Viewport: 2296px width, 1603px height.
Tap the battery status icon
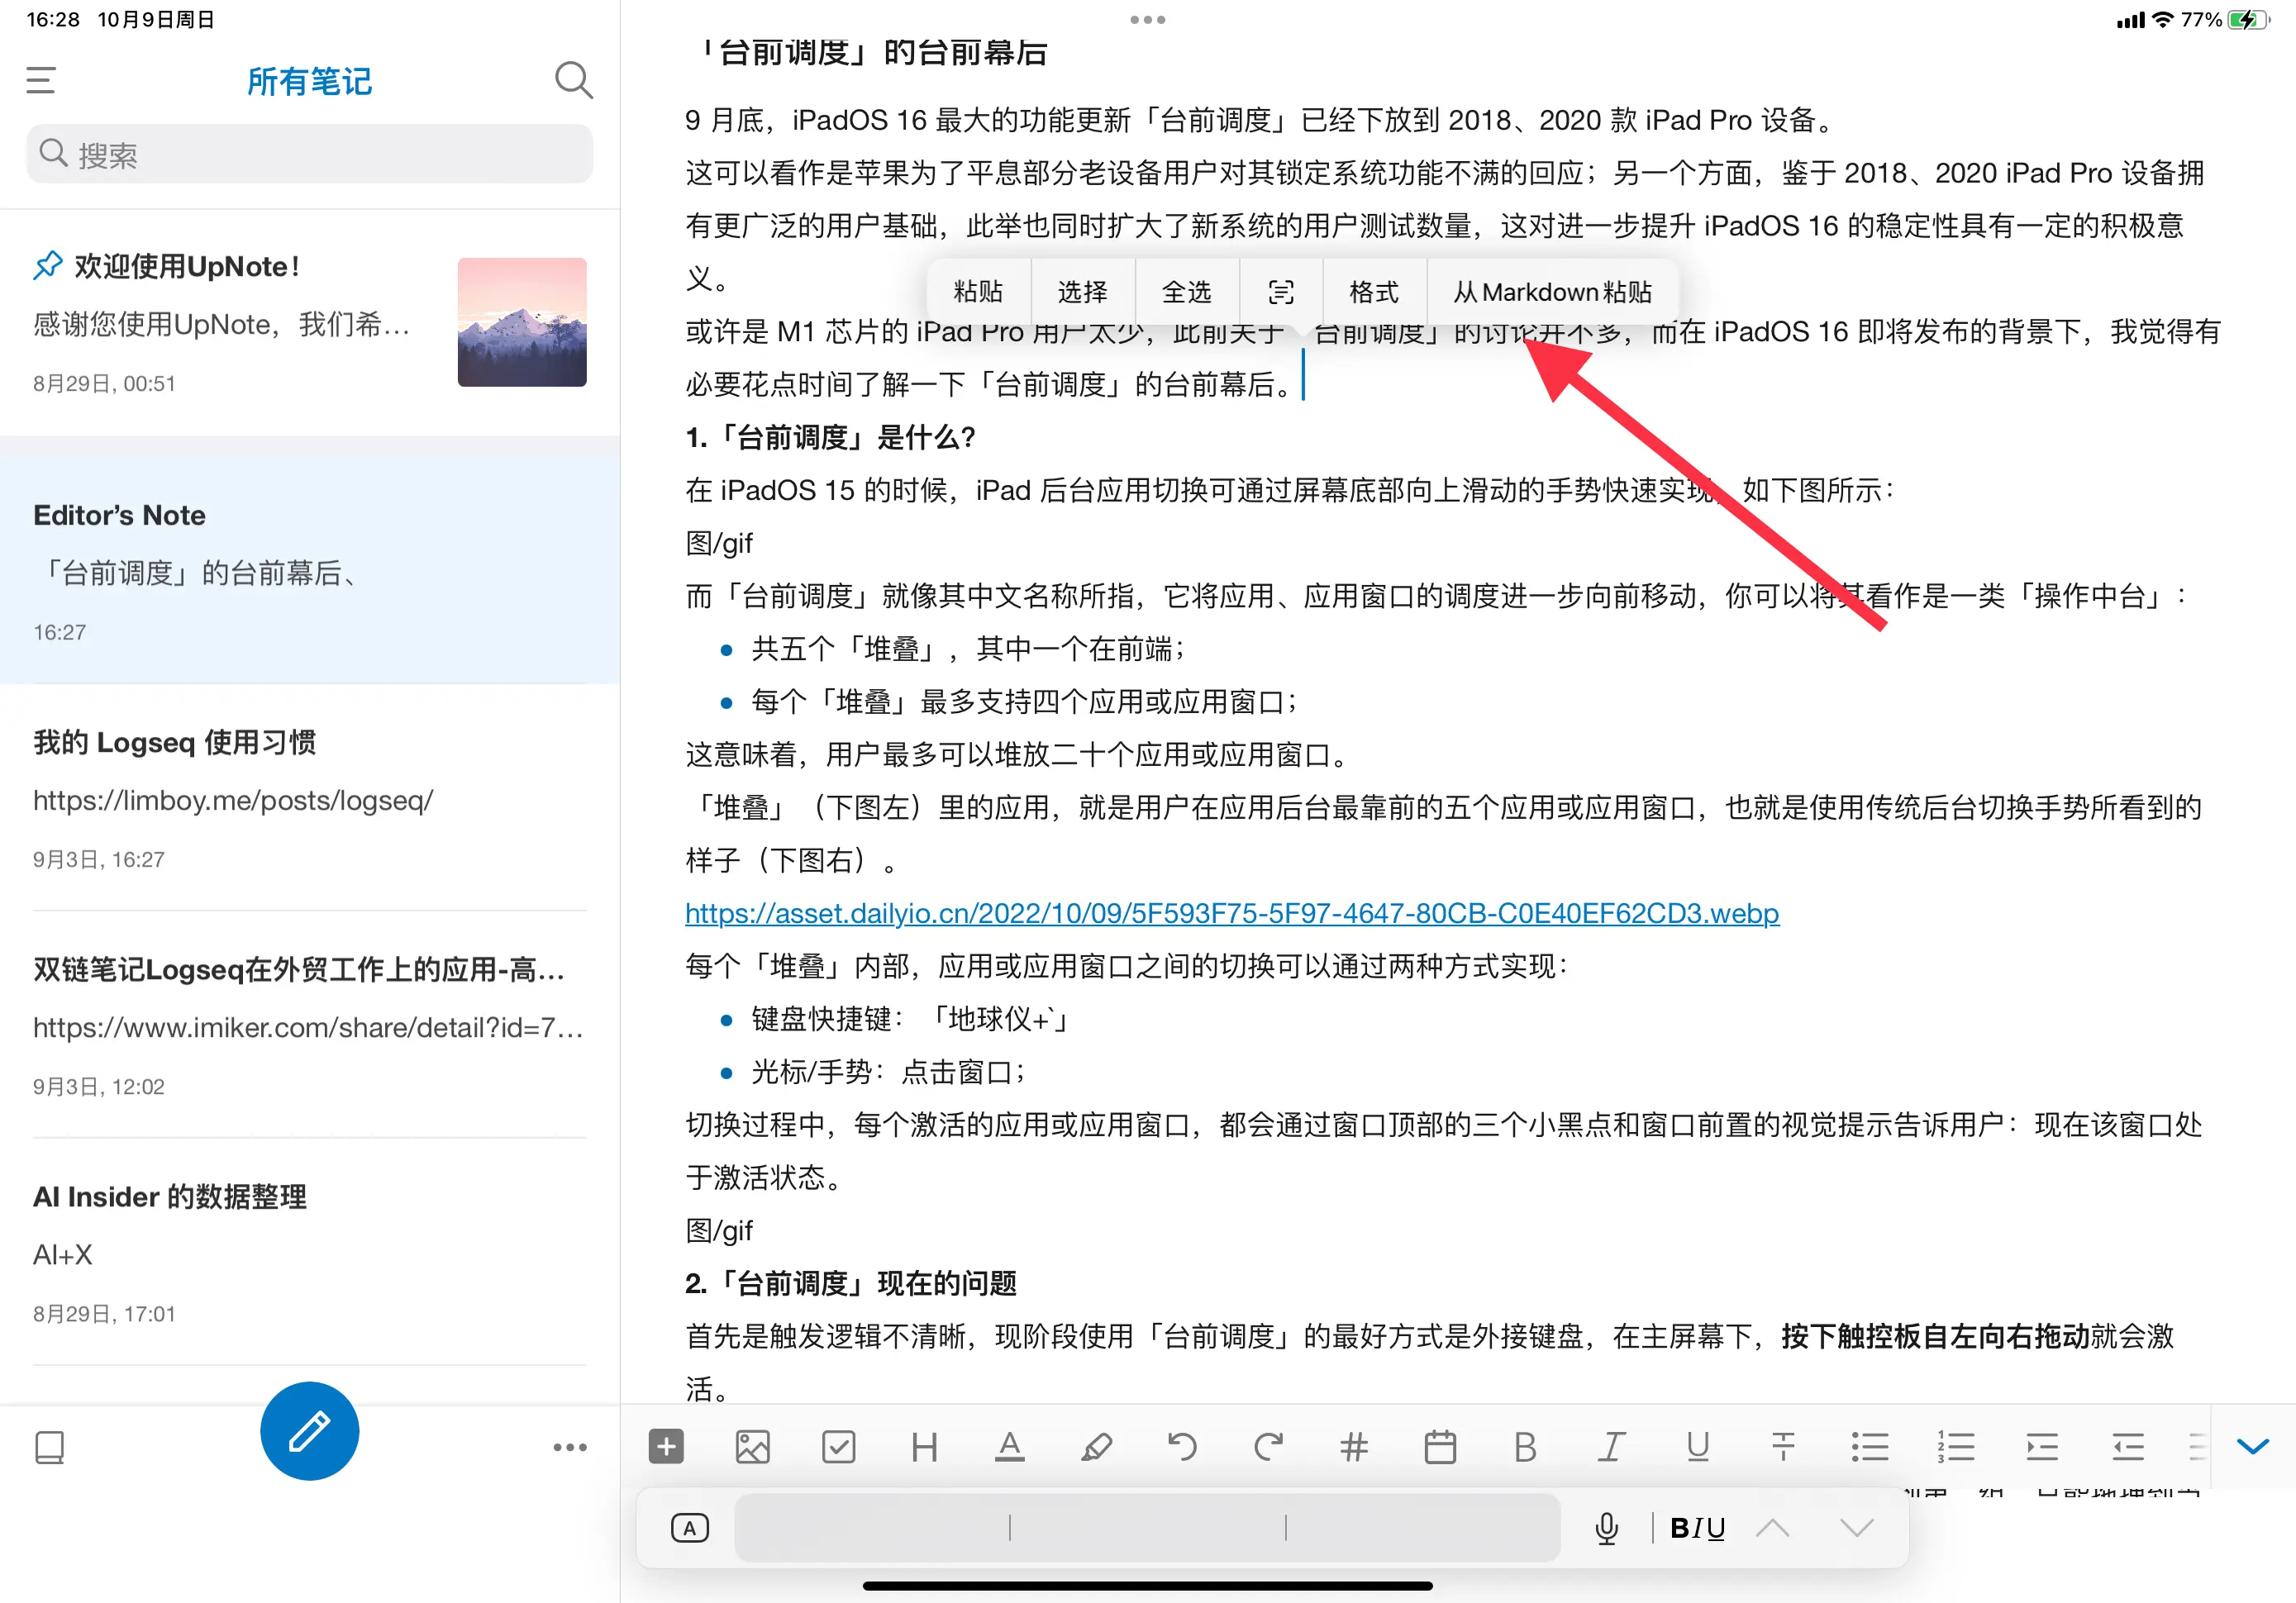pyautogui.click(x=2248, y=19)
